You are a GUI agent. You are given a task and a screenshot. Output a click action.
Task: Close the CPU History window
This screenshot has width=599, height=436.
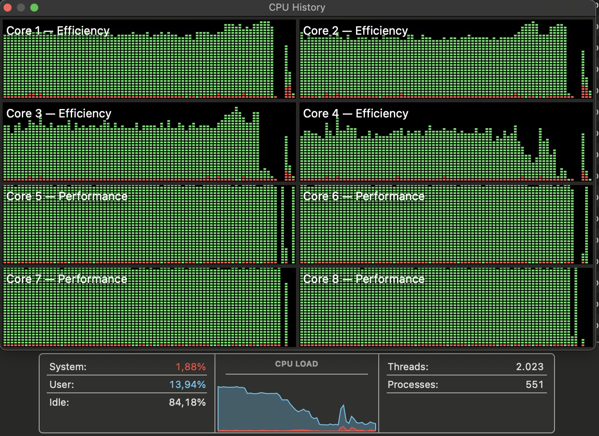tap(8, 8)
